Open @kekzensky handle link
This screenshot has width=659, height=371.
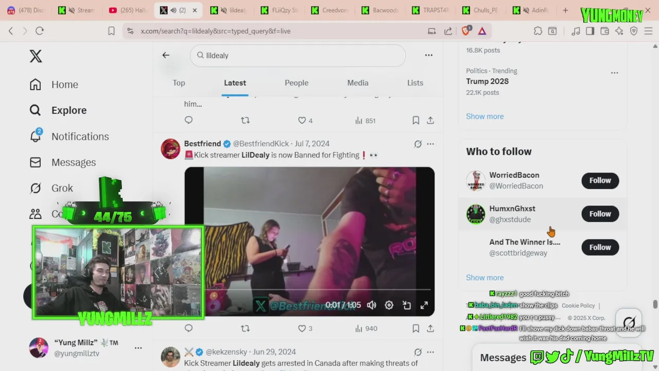[x=227, y=352]
